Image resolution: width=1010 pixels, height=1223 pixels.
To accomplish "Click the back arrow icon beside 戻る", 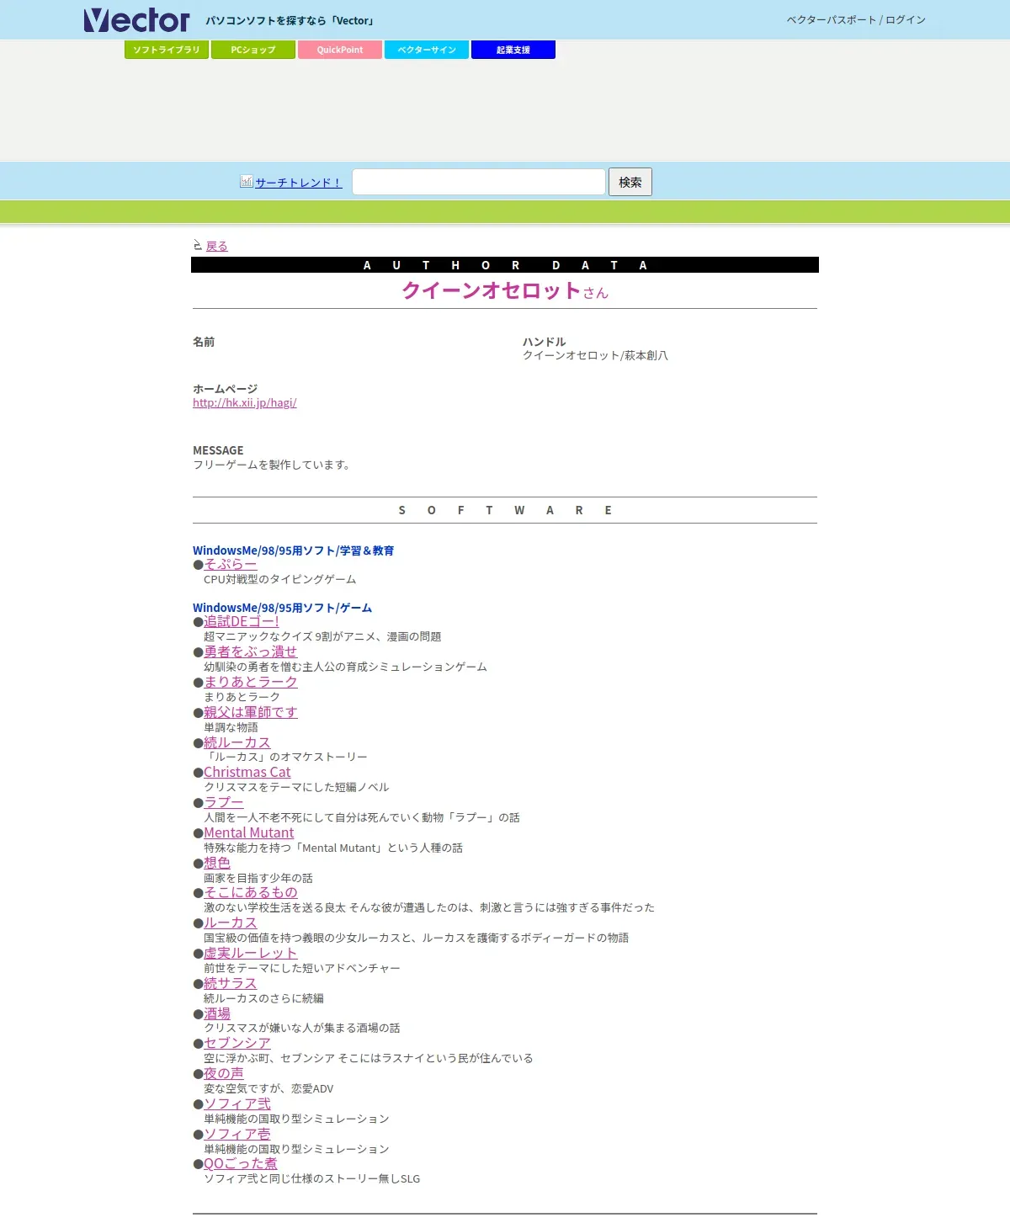I will [198, 246].
